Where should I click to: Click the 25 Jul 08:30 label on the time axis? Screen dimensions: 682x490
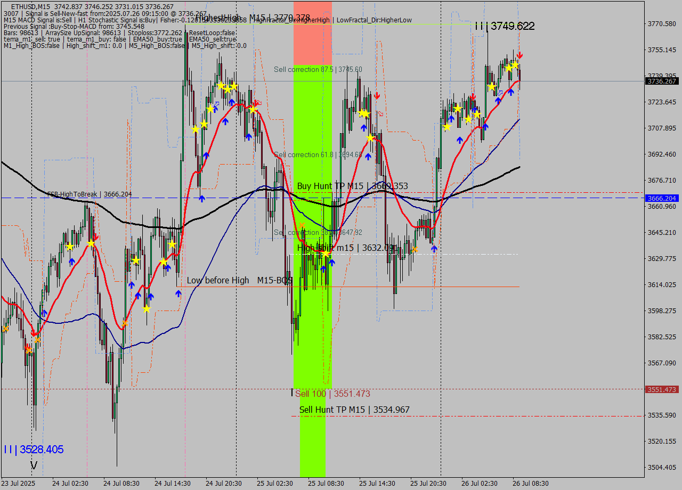326,484
